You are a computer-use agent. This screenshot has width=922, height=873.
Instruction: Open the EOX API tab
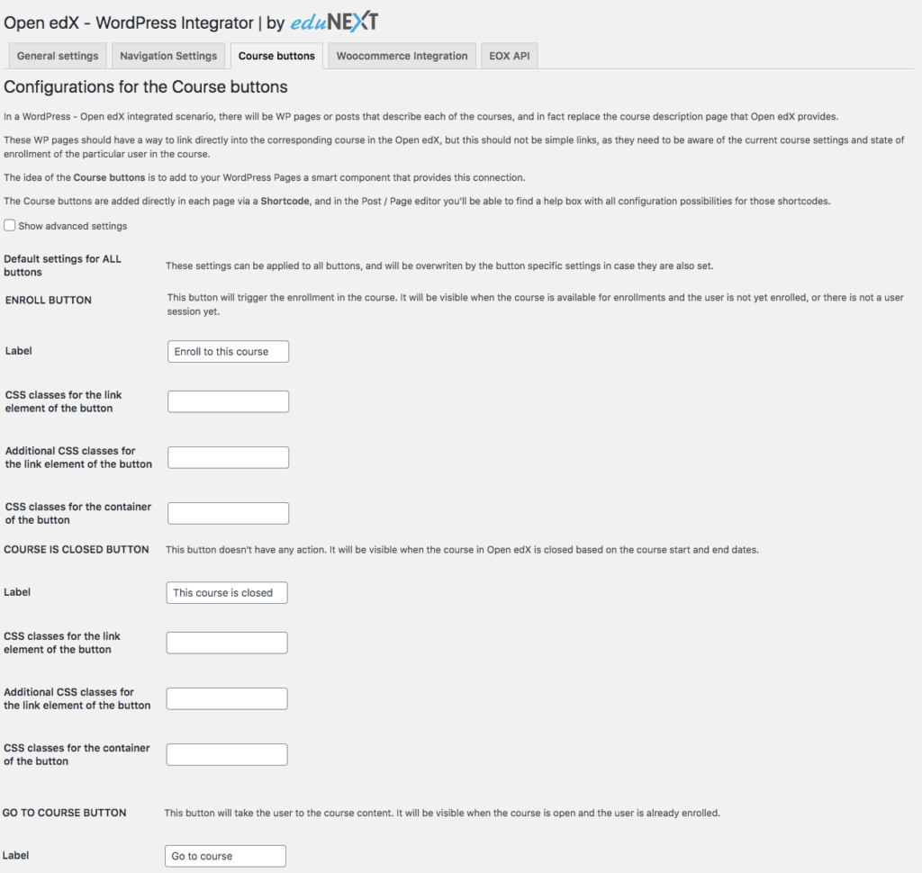click(x=509, y=55)
